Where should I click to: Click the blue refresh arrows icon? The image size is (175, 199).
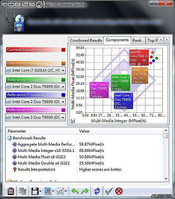pyautogui.click(x=97, y=191)
